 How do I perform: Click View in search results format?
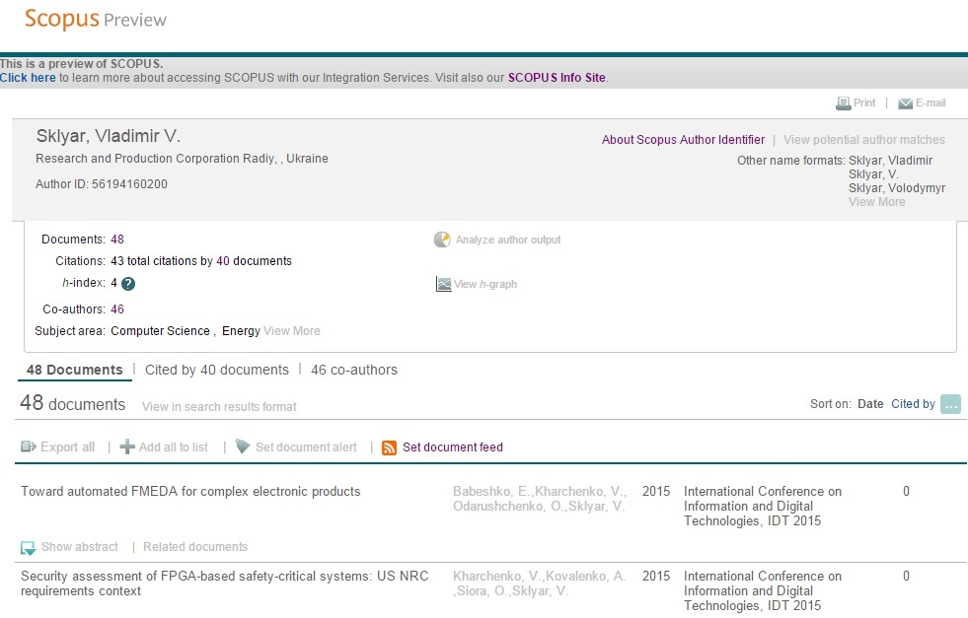[219, 407]
